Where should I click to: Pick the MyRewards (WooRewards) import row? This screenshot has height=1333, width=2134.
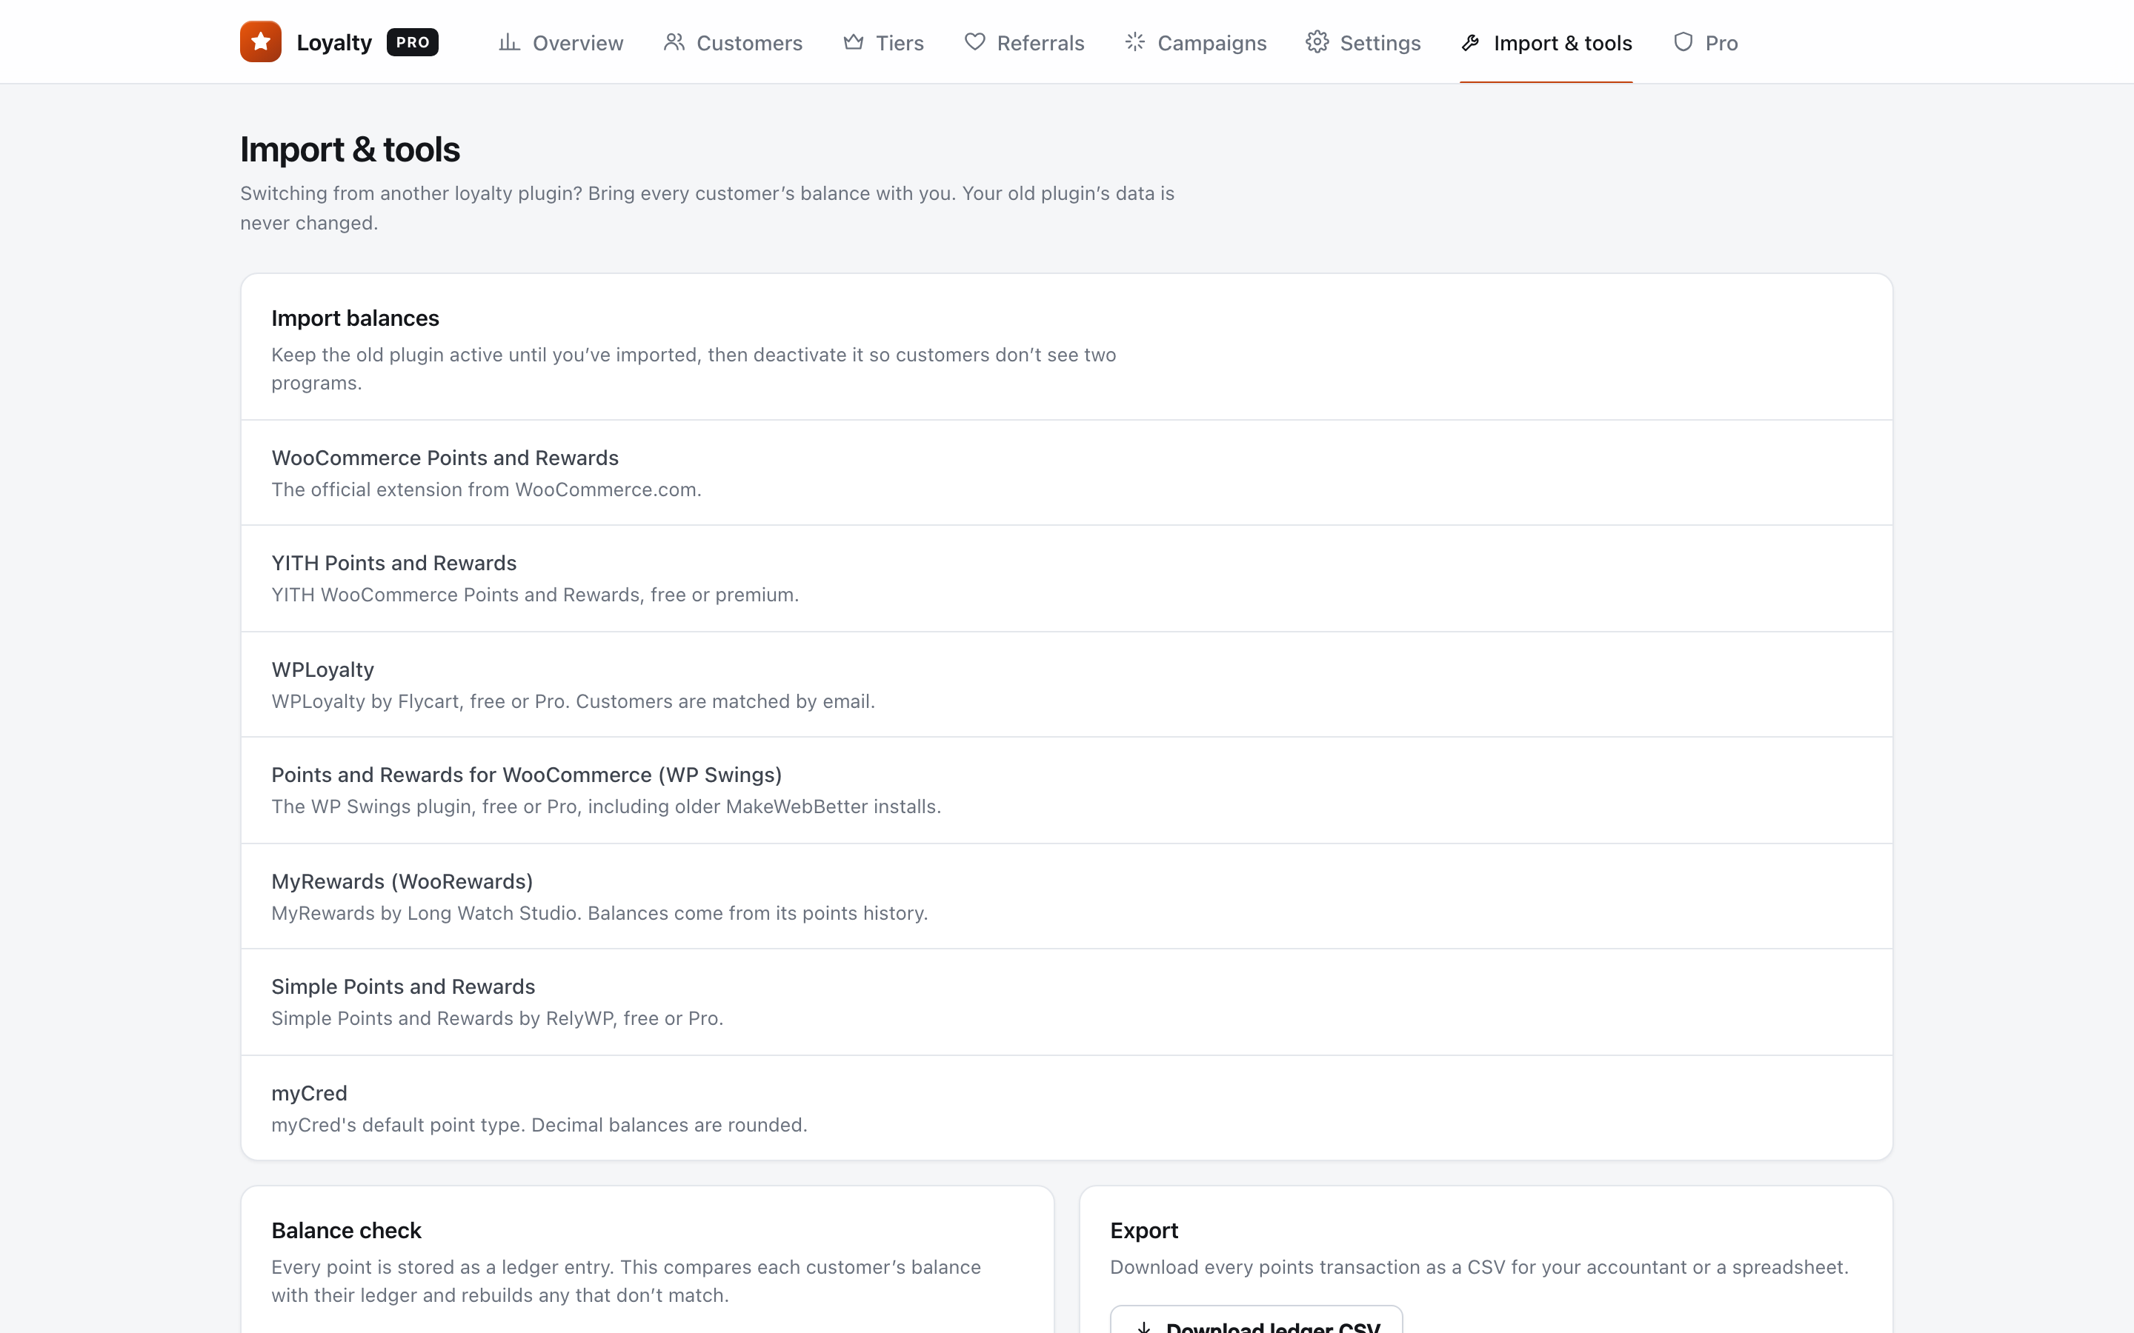1066,896
